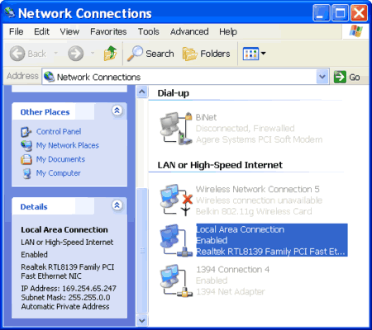Open the Views dropdown in toolbar
The width and height of the screenshot is (372, 330).
coord(254,54)
